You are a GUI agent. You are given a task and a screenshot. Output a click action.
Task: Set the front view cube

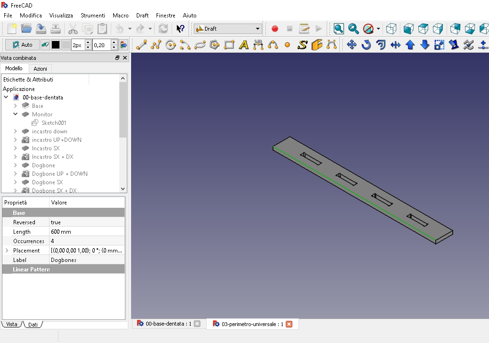[x=408, y=29]
